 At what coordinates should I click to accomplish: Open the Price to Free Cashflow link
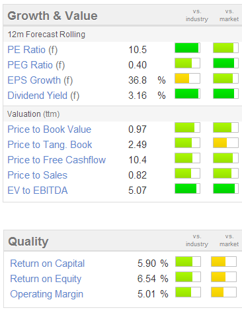coord(57,160)
